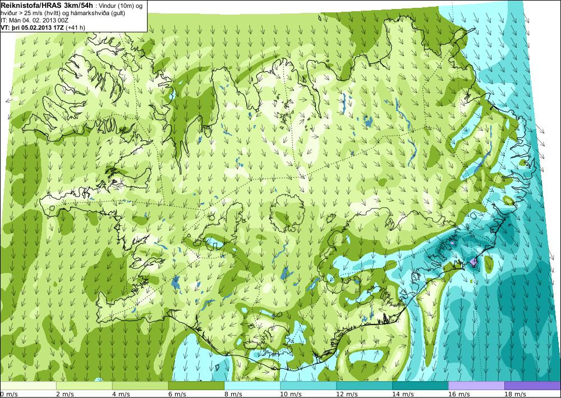This screenshot has height=398, width=561.
Task: Click the "6 m/s" legend label
Action: pos(177,394)
